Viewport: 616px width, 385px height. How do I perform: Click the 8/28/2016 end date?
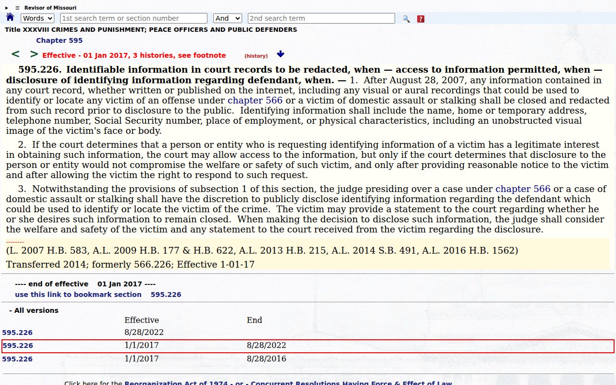[267, 359]
